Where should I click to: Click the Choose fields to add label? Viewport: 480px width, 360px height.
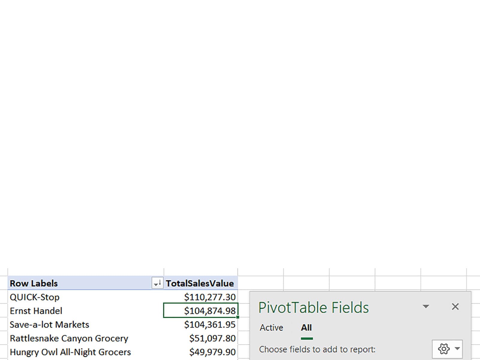click(317, 349)
